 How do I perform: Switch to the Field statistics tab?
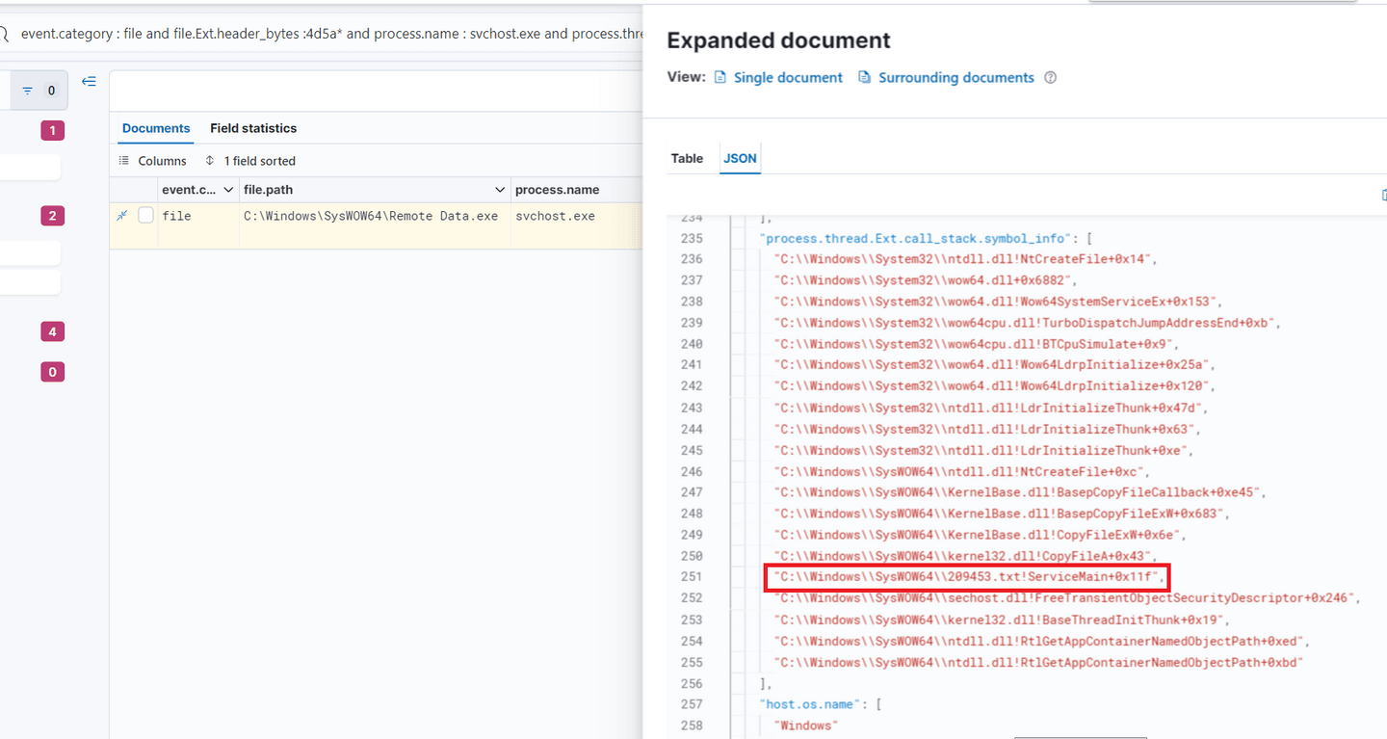tap(253, 127)
